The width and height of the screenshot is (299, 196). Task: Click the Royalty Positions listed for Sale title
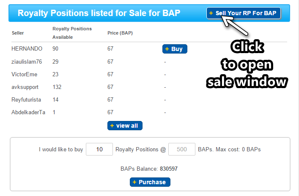pos(99,13)
